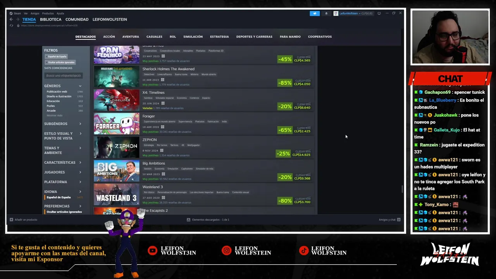Click the Lovecraftianos tag on Sherlock Holmes
Image resolution: width=496 pixels, height=279 pixels.
165,74
